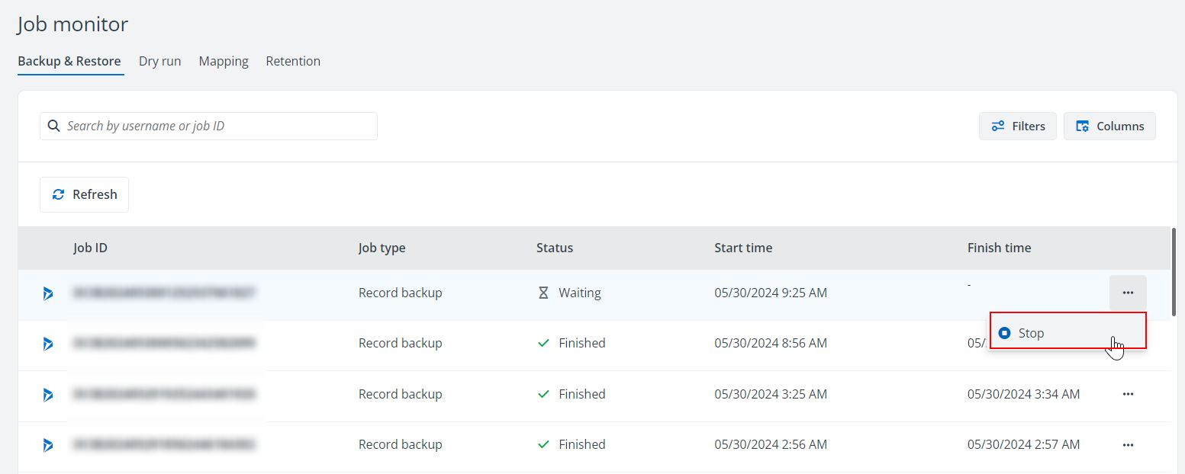Go to the Retention tab

click(x=293, y=61)
